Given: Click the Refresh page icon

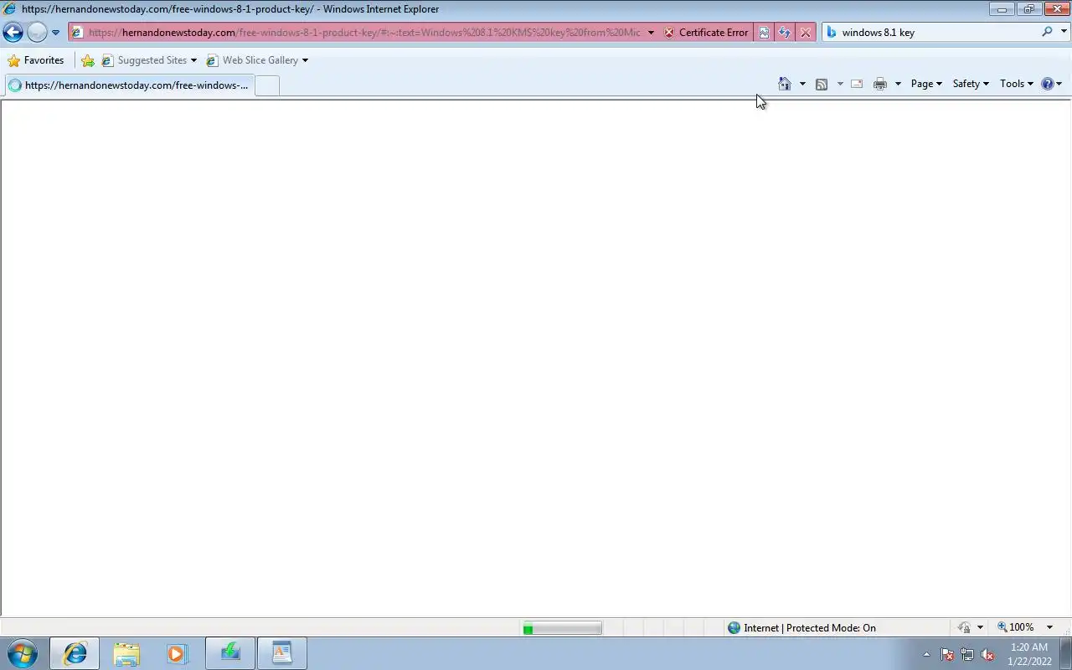Looking at the screenshot, I should pyautogui.click(x=785, y=33).
